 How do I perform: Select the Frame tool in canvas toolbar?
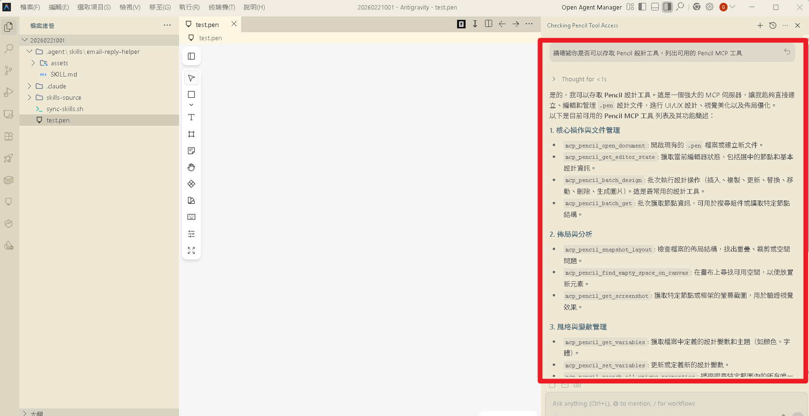[191, 134]
